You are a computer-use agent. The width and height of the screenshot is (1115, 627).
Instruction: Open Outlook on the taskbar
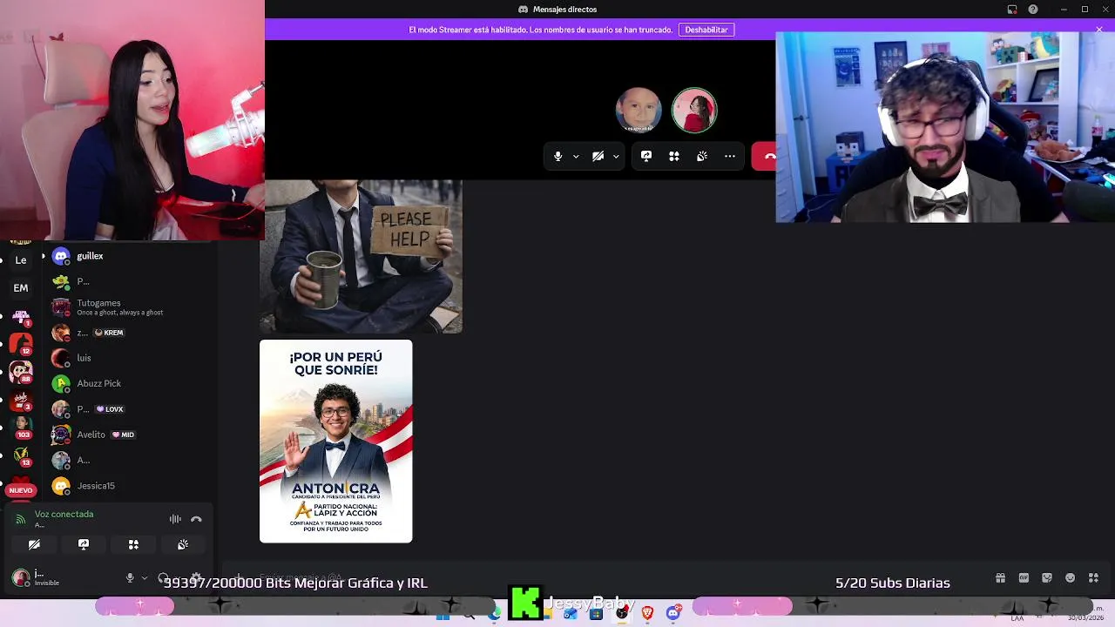571,614
